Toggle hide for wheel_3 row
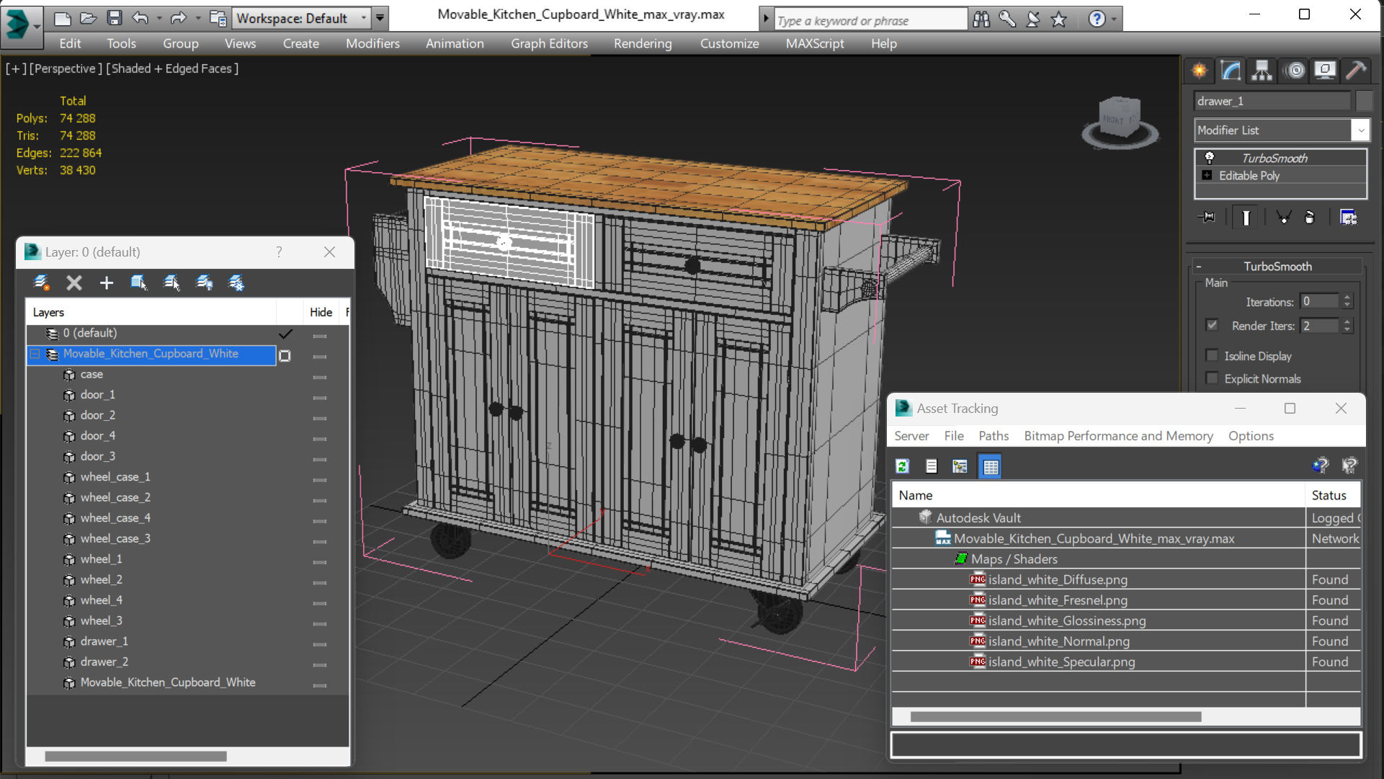 pyautogui.click(x=320, y=623)
